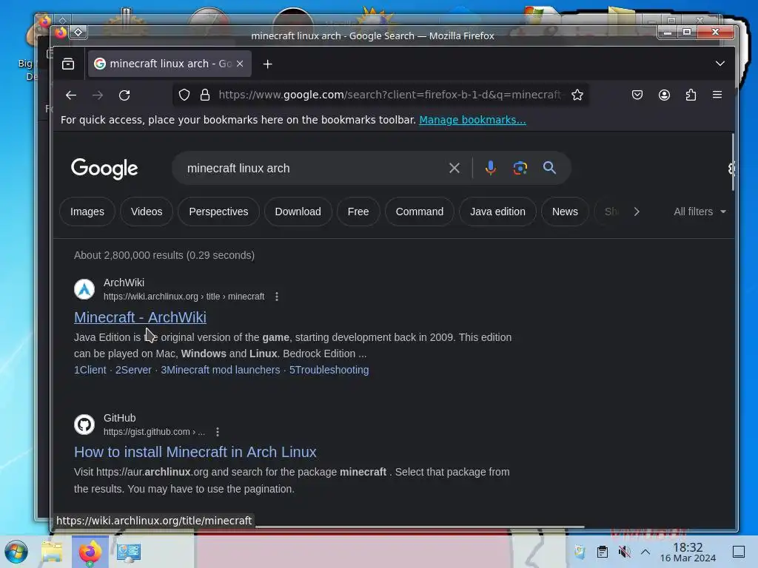Image resolution: width=758 pixels, height=568 pixels.
Task: Open tracking protection shield icon
Action: click(x=184, y=95)
